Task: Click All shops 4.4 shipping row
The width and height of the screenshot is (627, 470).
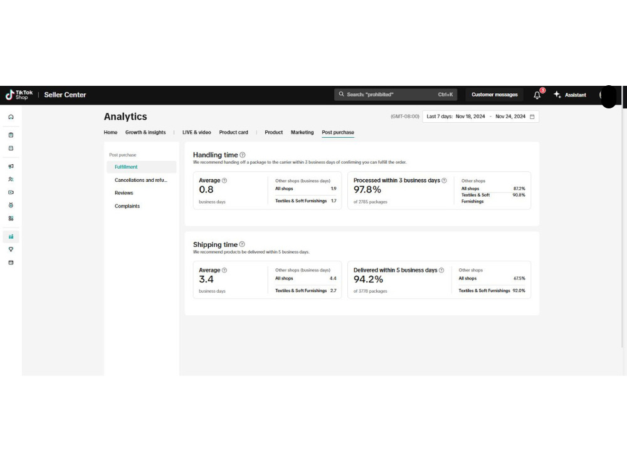Action: (x=306, y=279)
